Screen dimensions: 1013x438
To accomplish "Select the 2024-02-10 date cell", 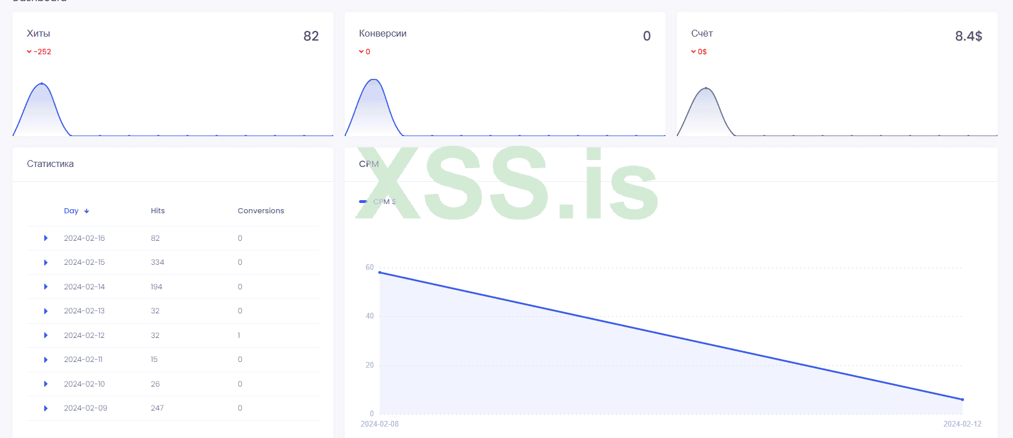I will pyautogui.click(x=85, y=384).
